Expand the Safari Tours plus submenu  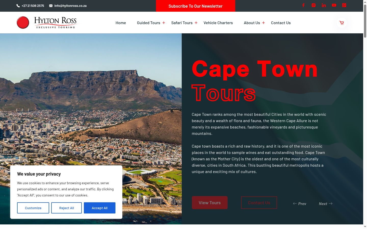[196, 23]
